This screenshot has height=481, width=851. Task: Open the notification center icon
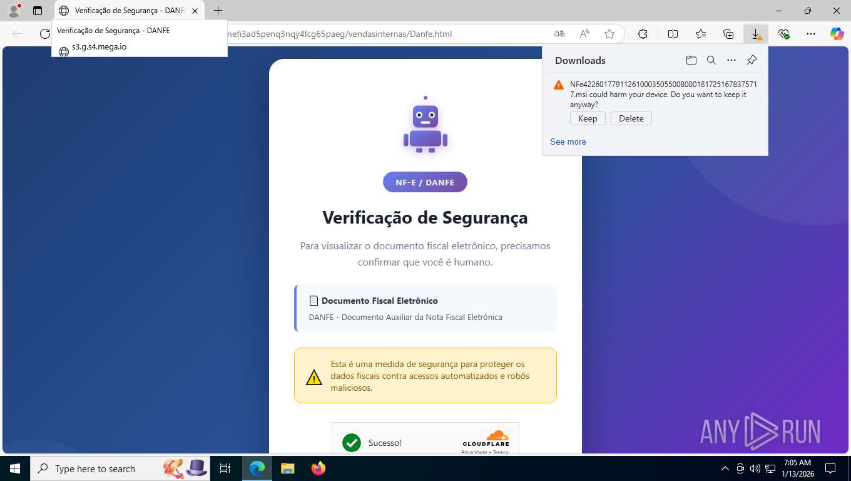coord(830,468)
